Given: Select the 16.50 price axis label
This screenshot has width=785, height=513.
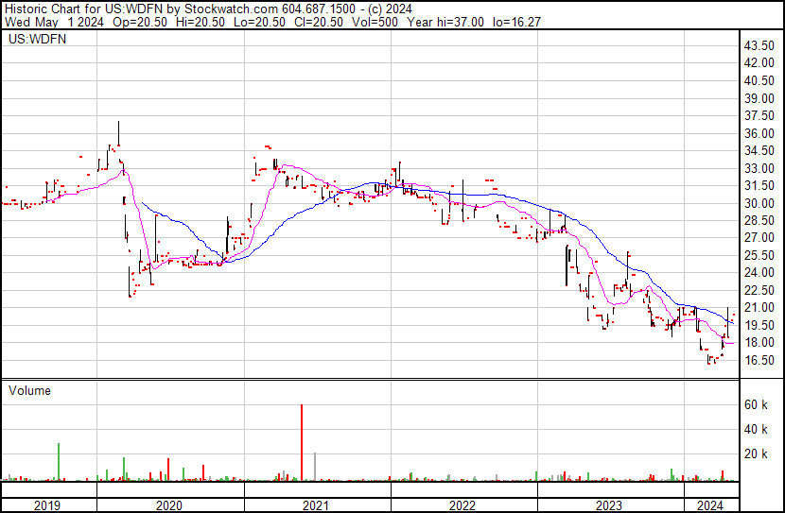Looking at the screenshot, I should (x=759, y=360).
